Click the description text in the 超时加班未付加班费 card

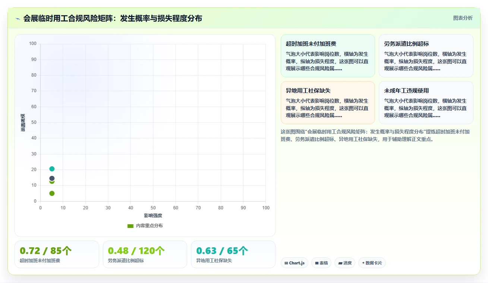coord(327,61)
